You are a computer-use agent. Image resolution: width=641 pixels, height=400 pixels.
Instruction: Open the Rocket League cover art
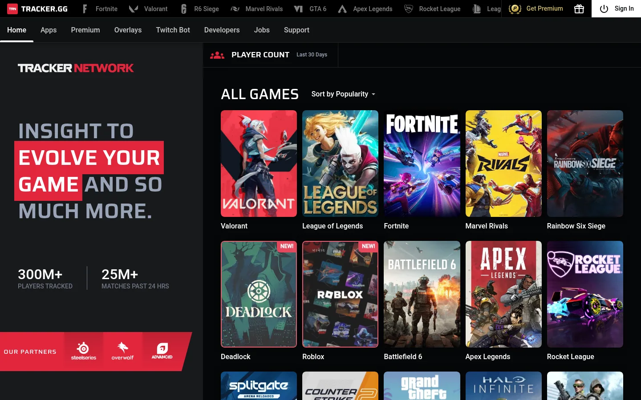[x=585, y=294]
